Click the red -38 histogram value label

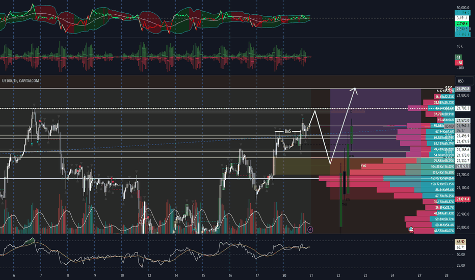[459, 63]
